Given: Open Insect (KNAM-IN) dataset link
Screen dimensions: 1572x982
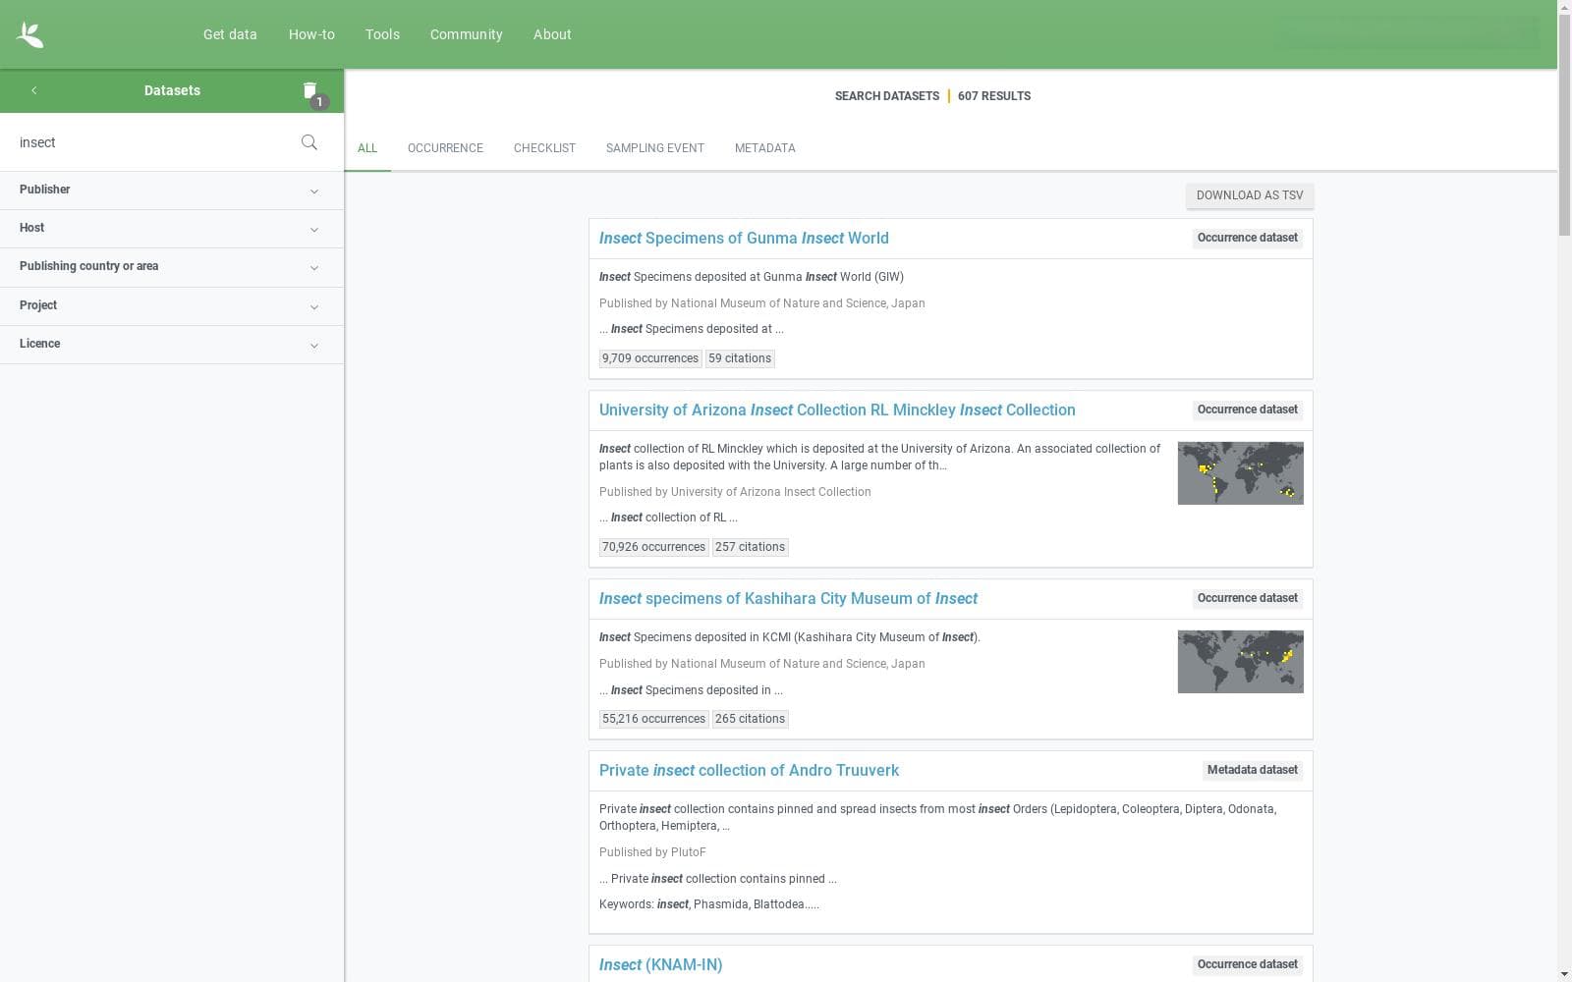Looking at the screenshot, I should click(x=660, y=965).
